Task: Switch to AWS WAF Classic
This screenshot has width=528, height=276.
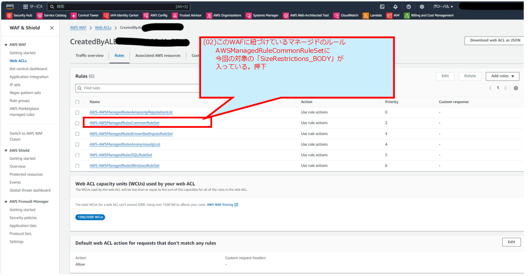Action: [x=26, y=136]
